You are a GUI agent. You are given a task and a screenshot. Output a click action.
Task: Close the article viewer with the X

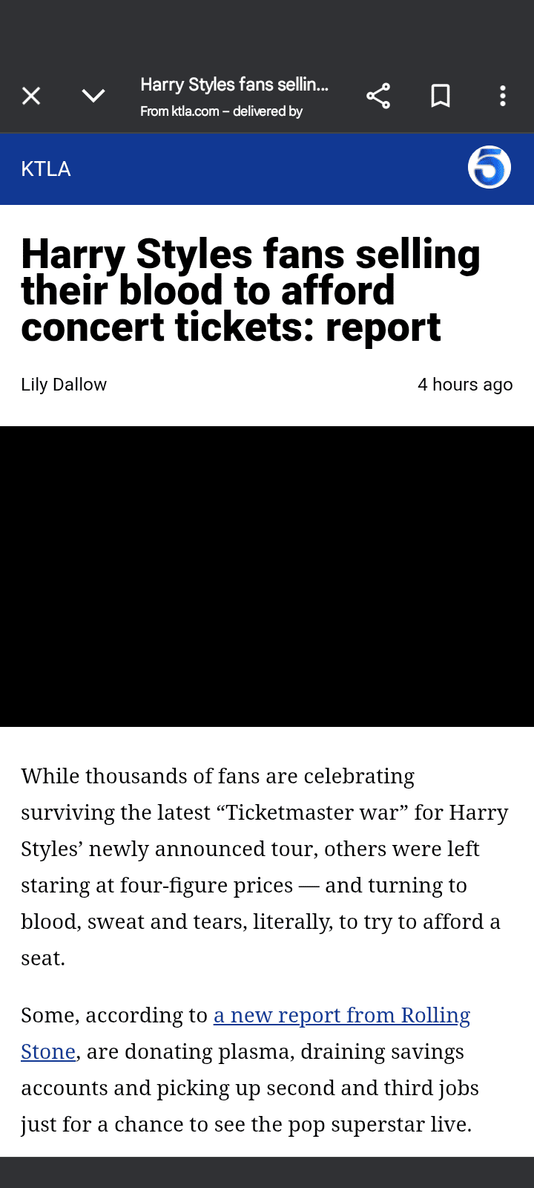click(x=31, y=96)
